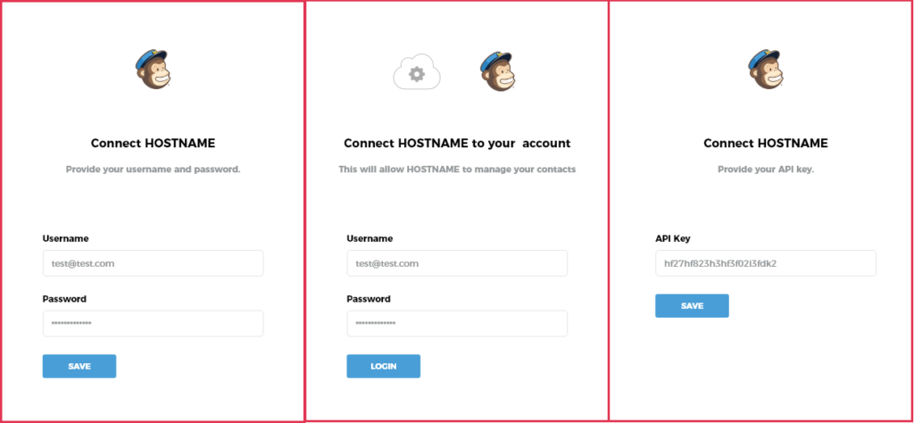Select Password field directly above the SAVE button
This screenshot has width=914, height=423.
pos(153,323)
